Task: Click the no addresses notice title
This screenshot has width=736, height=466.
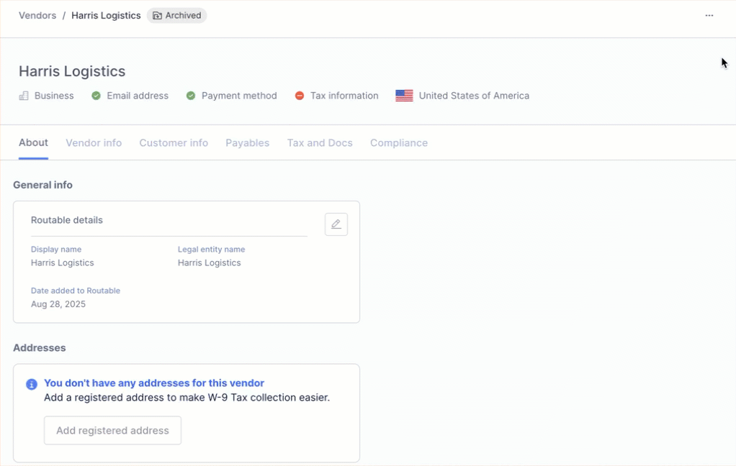Action: [x=154, y=383]
